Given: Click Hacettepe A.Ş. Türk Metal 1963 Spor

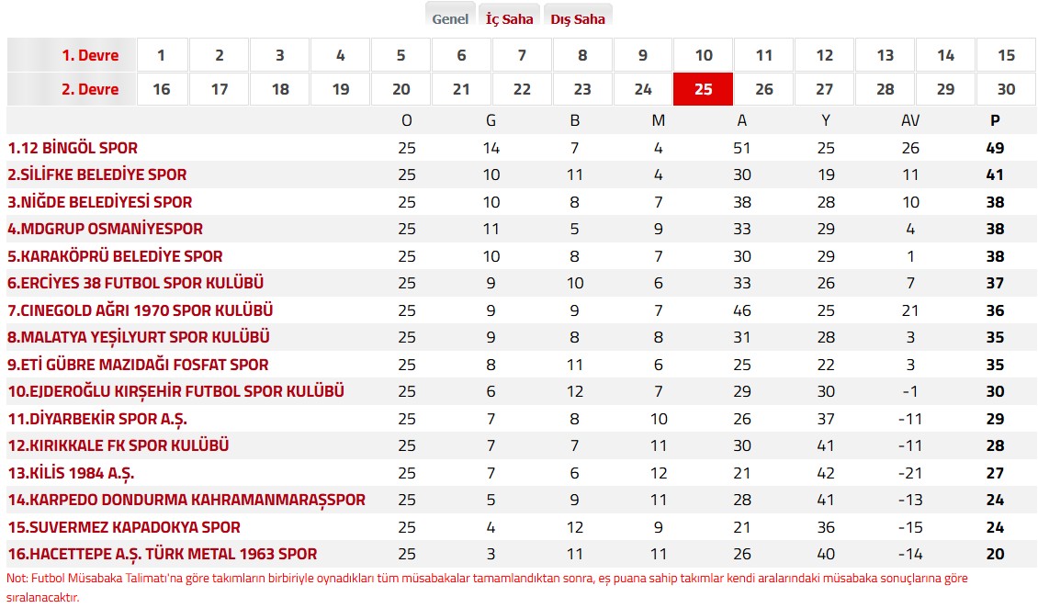Looking at the screenshot, I should tap(162, 555).
